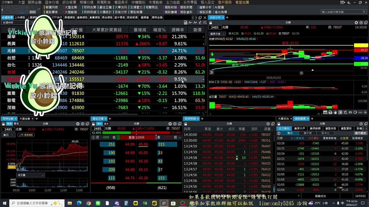The width and height of the screenshot is (369, 207).
Task: Select 零股 toggle in 即時走勢 panel
Action: tap(16, 124)
